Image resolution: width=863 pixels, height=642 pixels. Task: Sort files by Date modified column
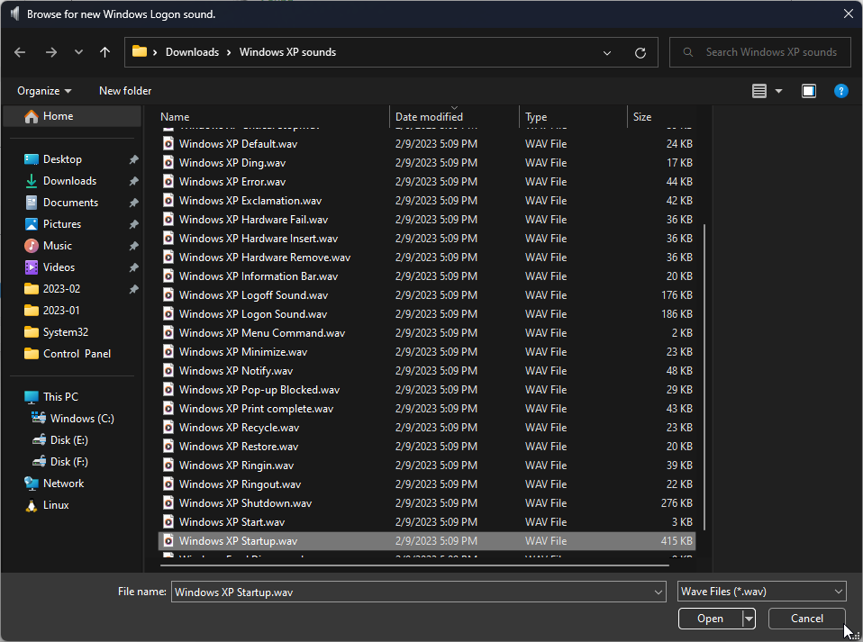[430, 117]
